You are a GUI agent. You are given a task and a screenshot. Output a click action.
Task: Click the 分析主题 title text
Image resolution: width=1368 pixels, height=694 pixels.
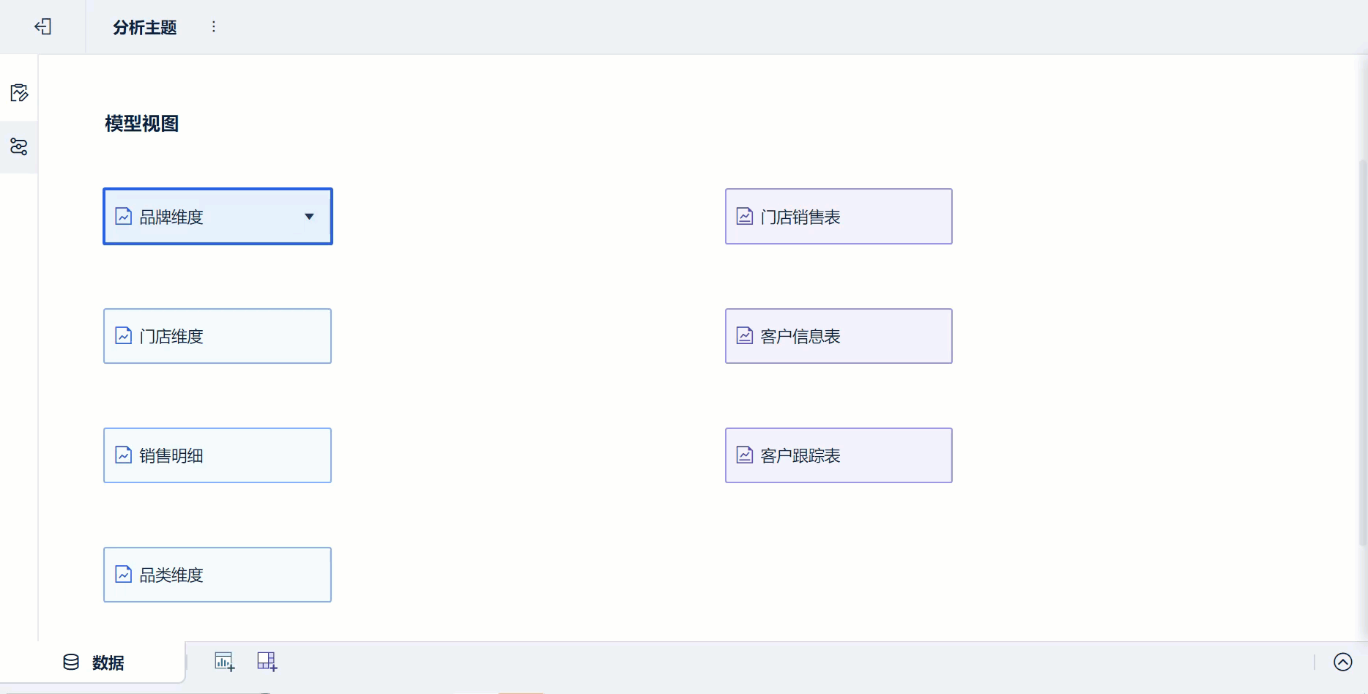click(x=145, y=28)
